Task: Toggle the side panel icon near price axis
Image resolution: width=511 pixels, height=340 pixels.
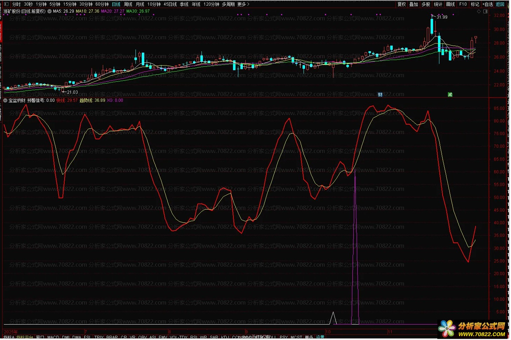Action: [485, 11]
